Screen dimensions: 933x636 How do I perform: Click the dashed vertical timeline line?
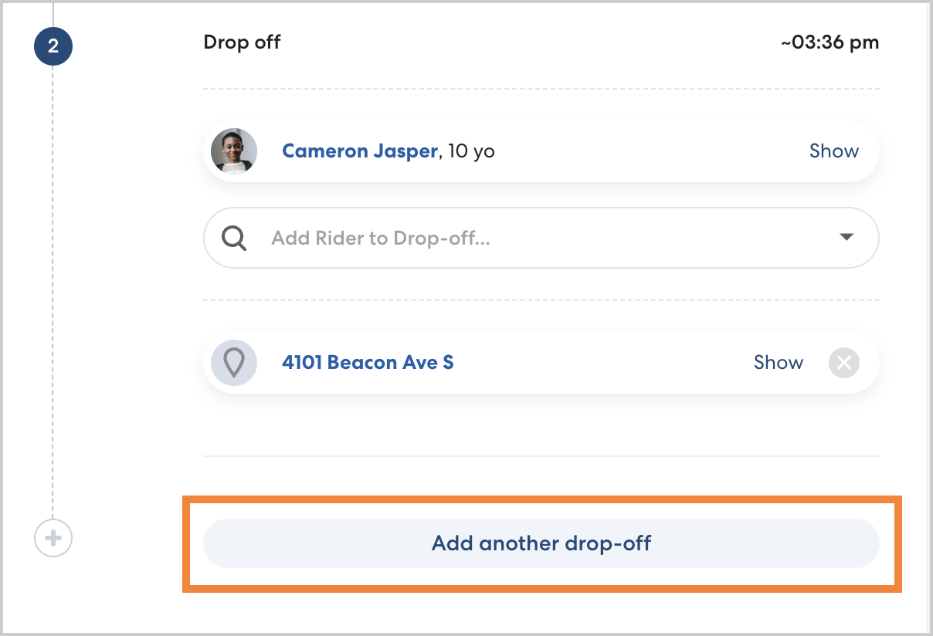(53, 309)
